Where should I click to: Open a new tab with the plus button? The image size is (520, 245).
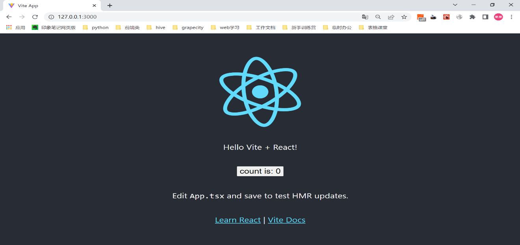[110, 6]
